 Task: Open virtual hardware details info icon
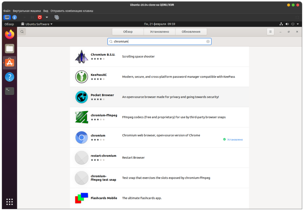15,17
